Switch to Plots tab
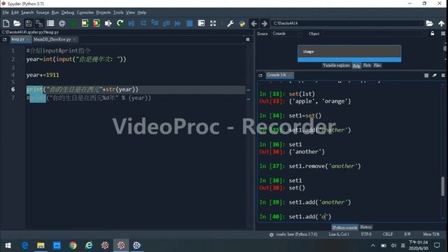The image size is (448, 252). 367,65
